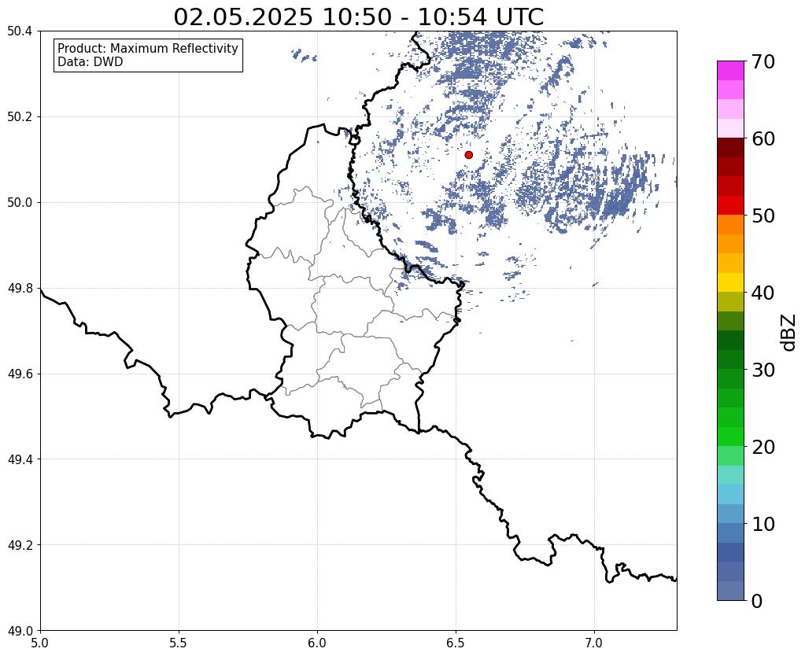The height and width of the screenshot is (656, 805).
Task: Click the latitude axis label 50.4
Action: (20, 31)
